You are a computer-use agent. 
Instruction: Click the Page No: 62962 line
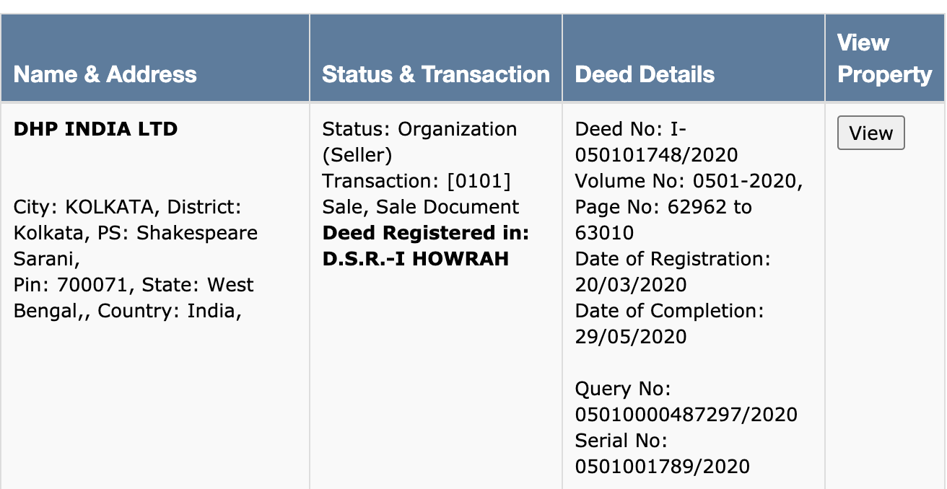[663, 207]
